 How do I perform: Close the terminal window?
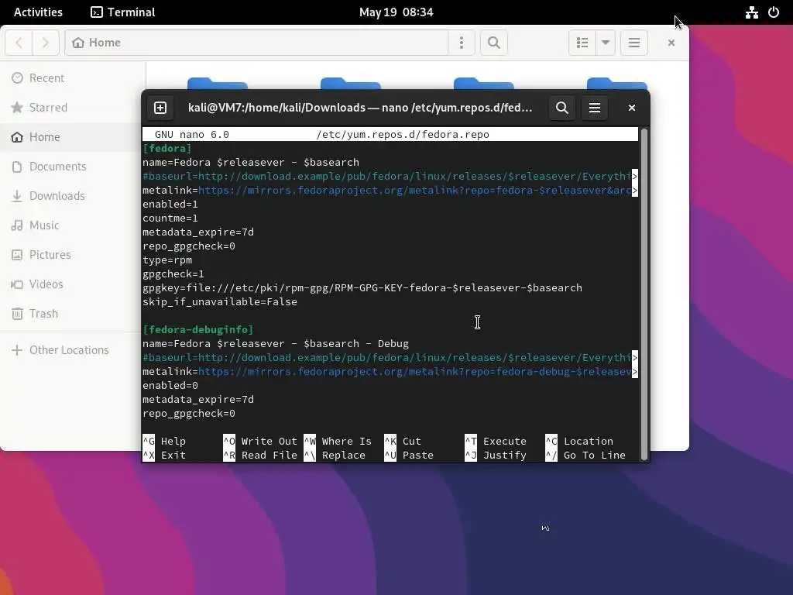pyautogui.click(x=632, y=108)
